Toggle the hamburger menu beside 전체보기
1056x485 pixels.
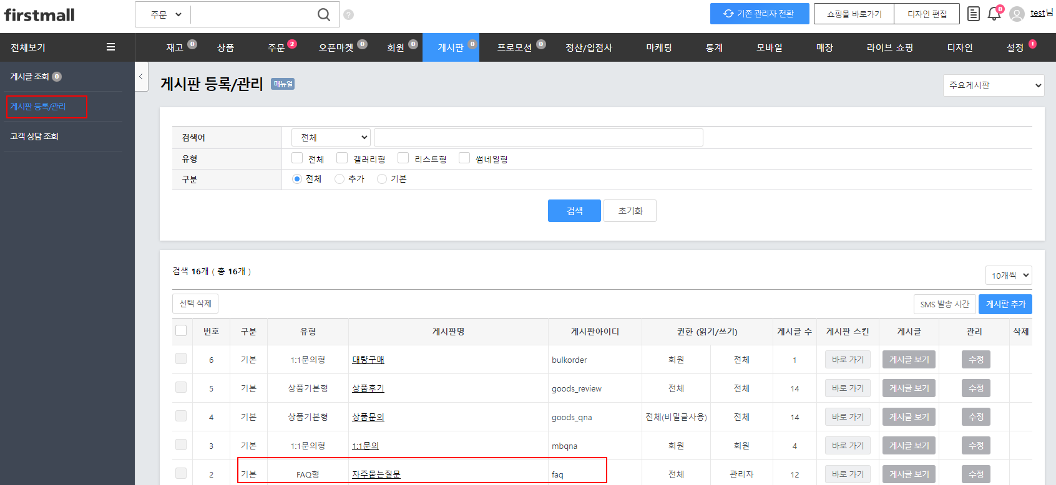(x=110, y=47)
